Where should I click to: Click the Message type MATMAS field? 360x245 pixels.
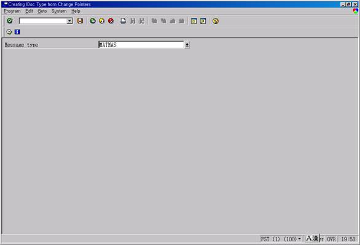(x=141, y=45)
